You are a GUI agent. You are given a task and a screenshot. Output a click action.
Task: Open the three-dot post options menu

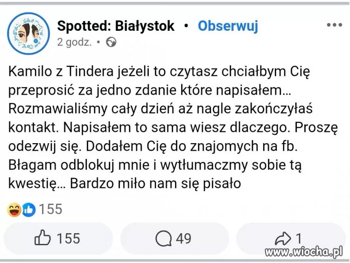[334, 25]
